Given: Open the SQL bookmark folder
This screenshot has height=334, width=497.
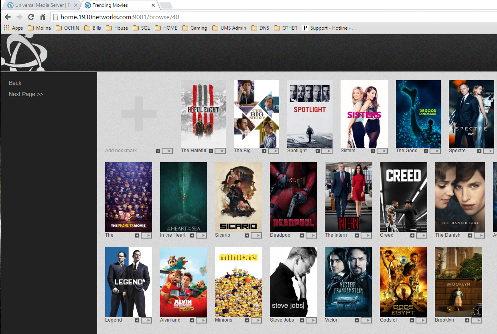Looking at the screenshot, I should (141, 28).
